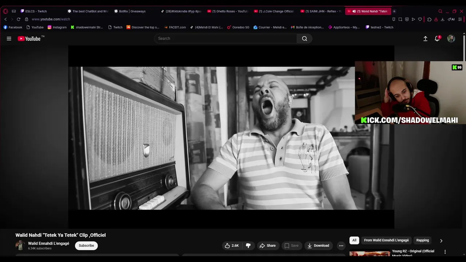The height and width of the screenshot is (262, 466).
Task: Open the AppSorteos bookmark
Action: point(344,27)
